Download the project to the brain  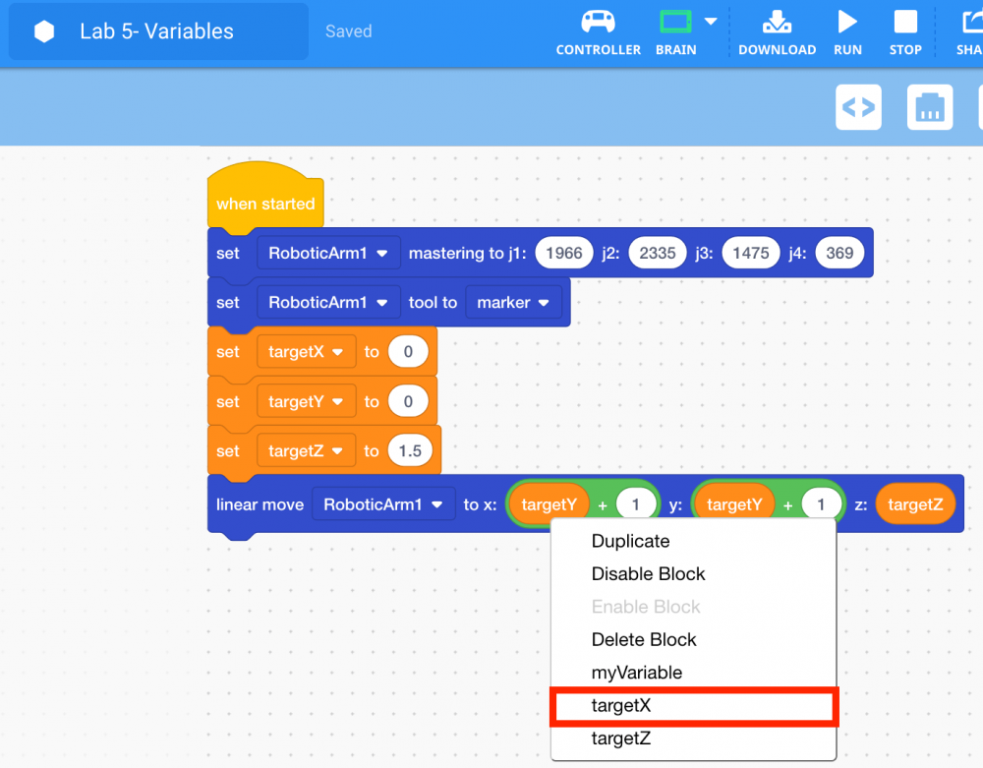point(777,31)
